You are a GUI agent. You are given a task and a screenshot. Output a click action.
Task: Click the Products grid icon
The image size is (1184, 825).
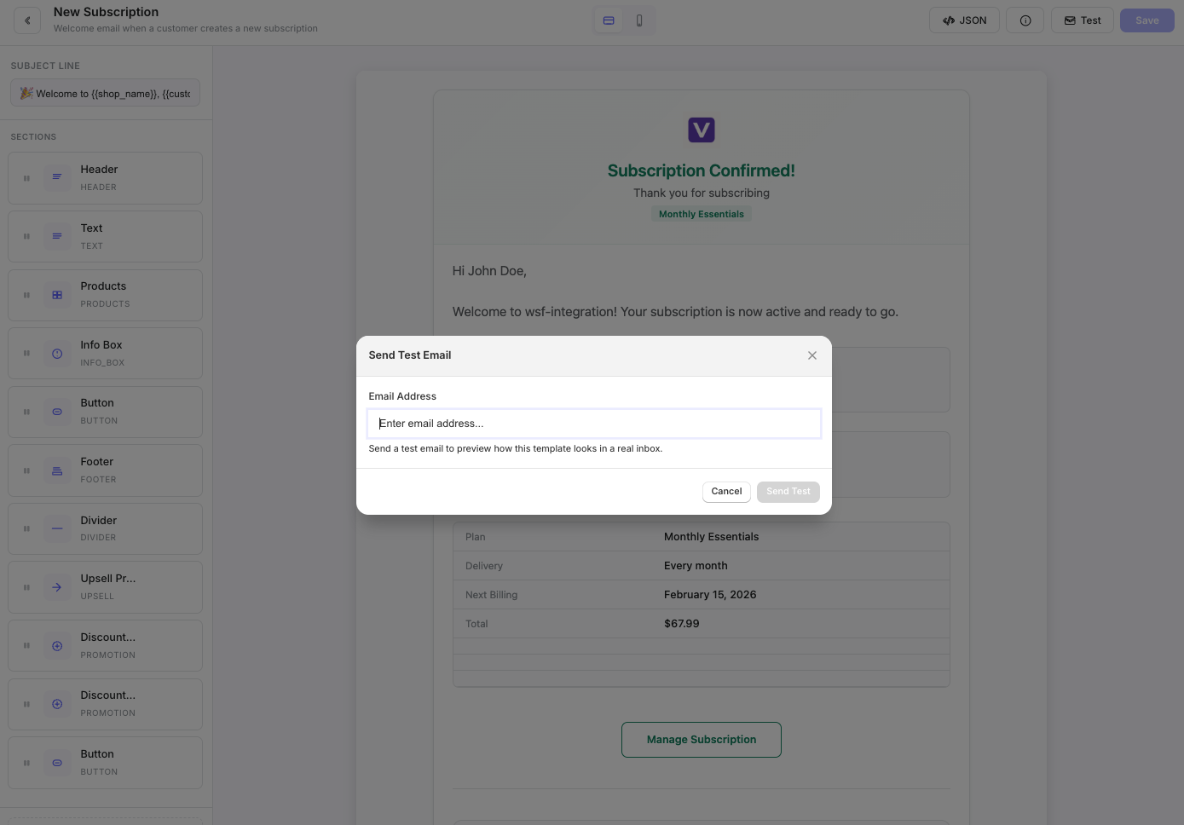[57, 295]
